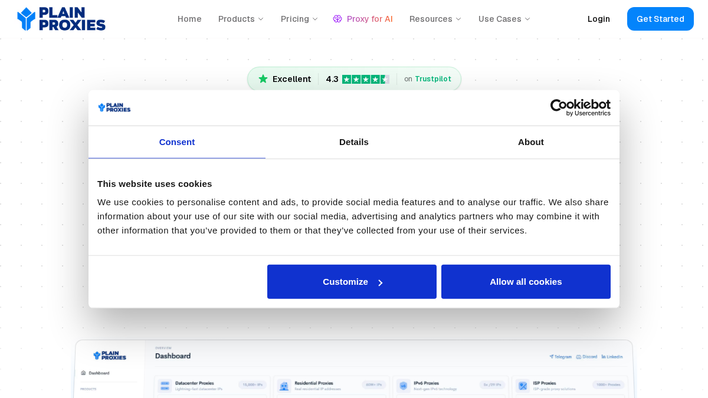Click the Telegram link in dashboard preview

(x=560, y=357)
